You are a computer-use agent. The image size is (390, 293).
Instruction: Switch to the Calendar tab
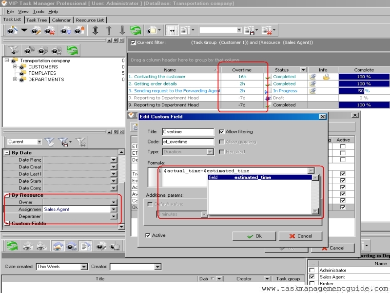coord(61,20)
